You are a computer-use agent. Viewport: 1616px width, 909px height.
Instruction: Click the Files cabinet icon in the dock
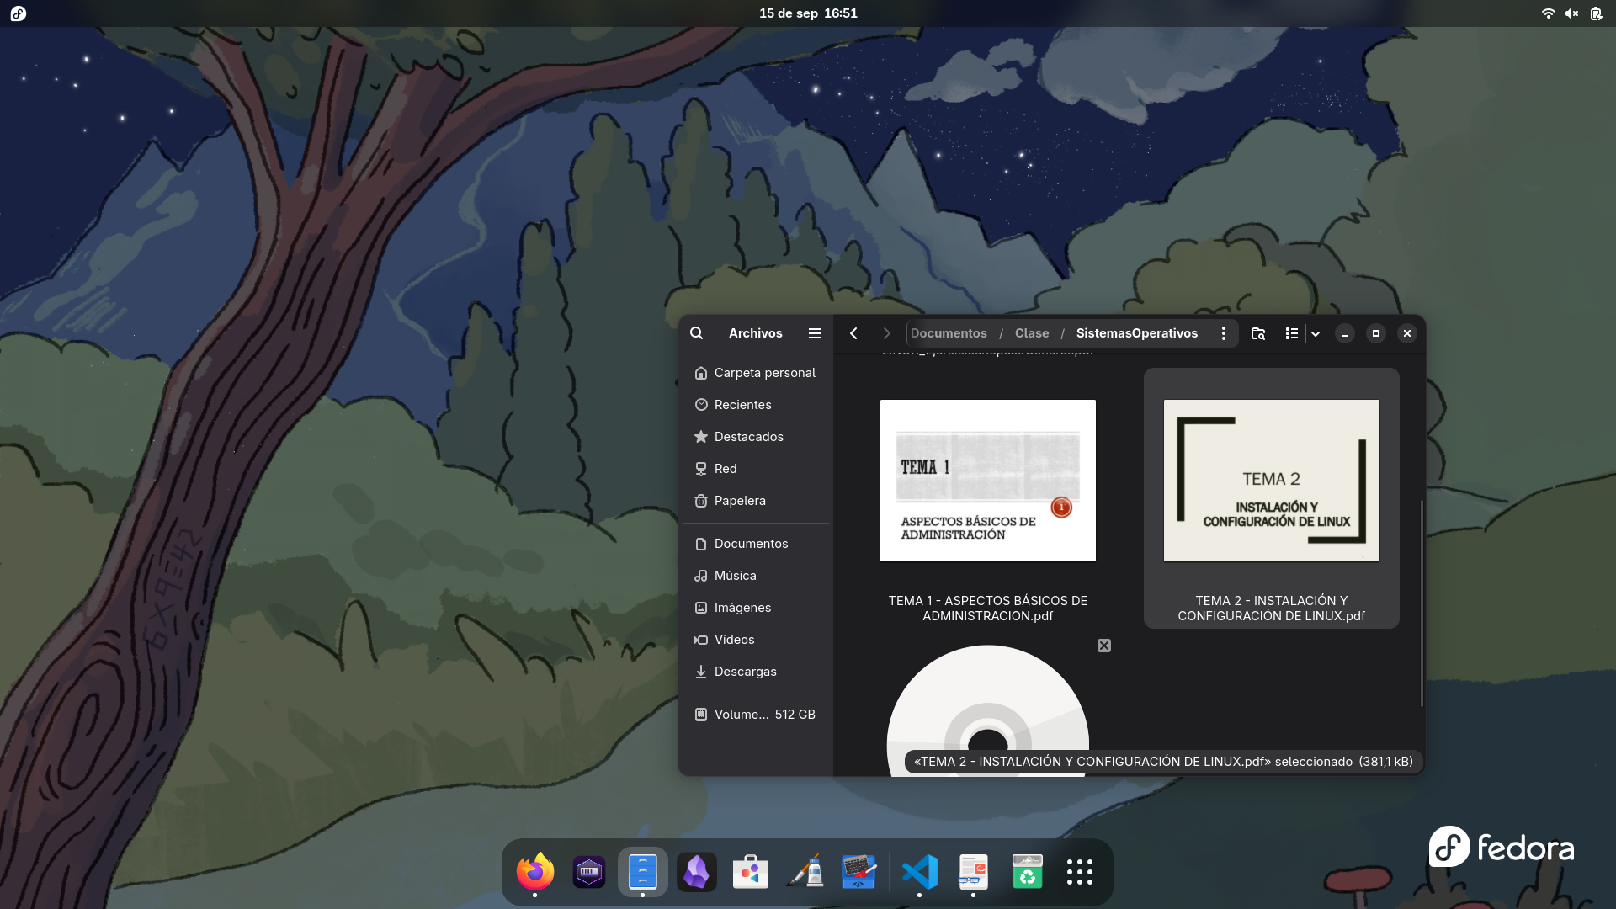click(643, 872)
